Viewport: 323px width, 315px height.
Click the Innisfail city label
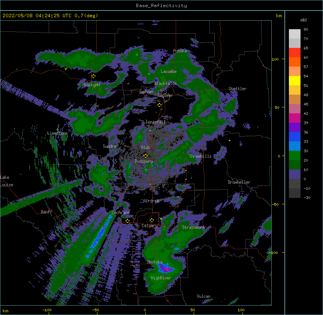(x=156, y=122)
